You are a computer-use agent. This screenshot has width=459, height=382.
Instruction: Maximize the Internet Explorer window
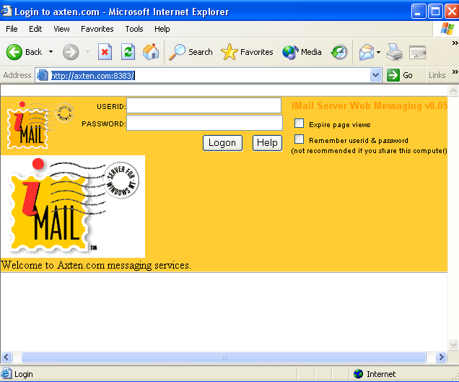pos(435,12)
